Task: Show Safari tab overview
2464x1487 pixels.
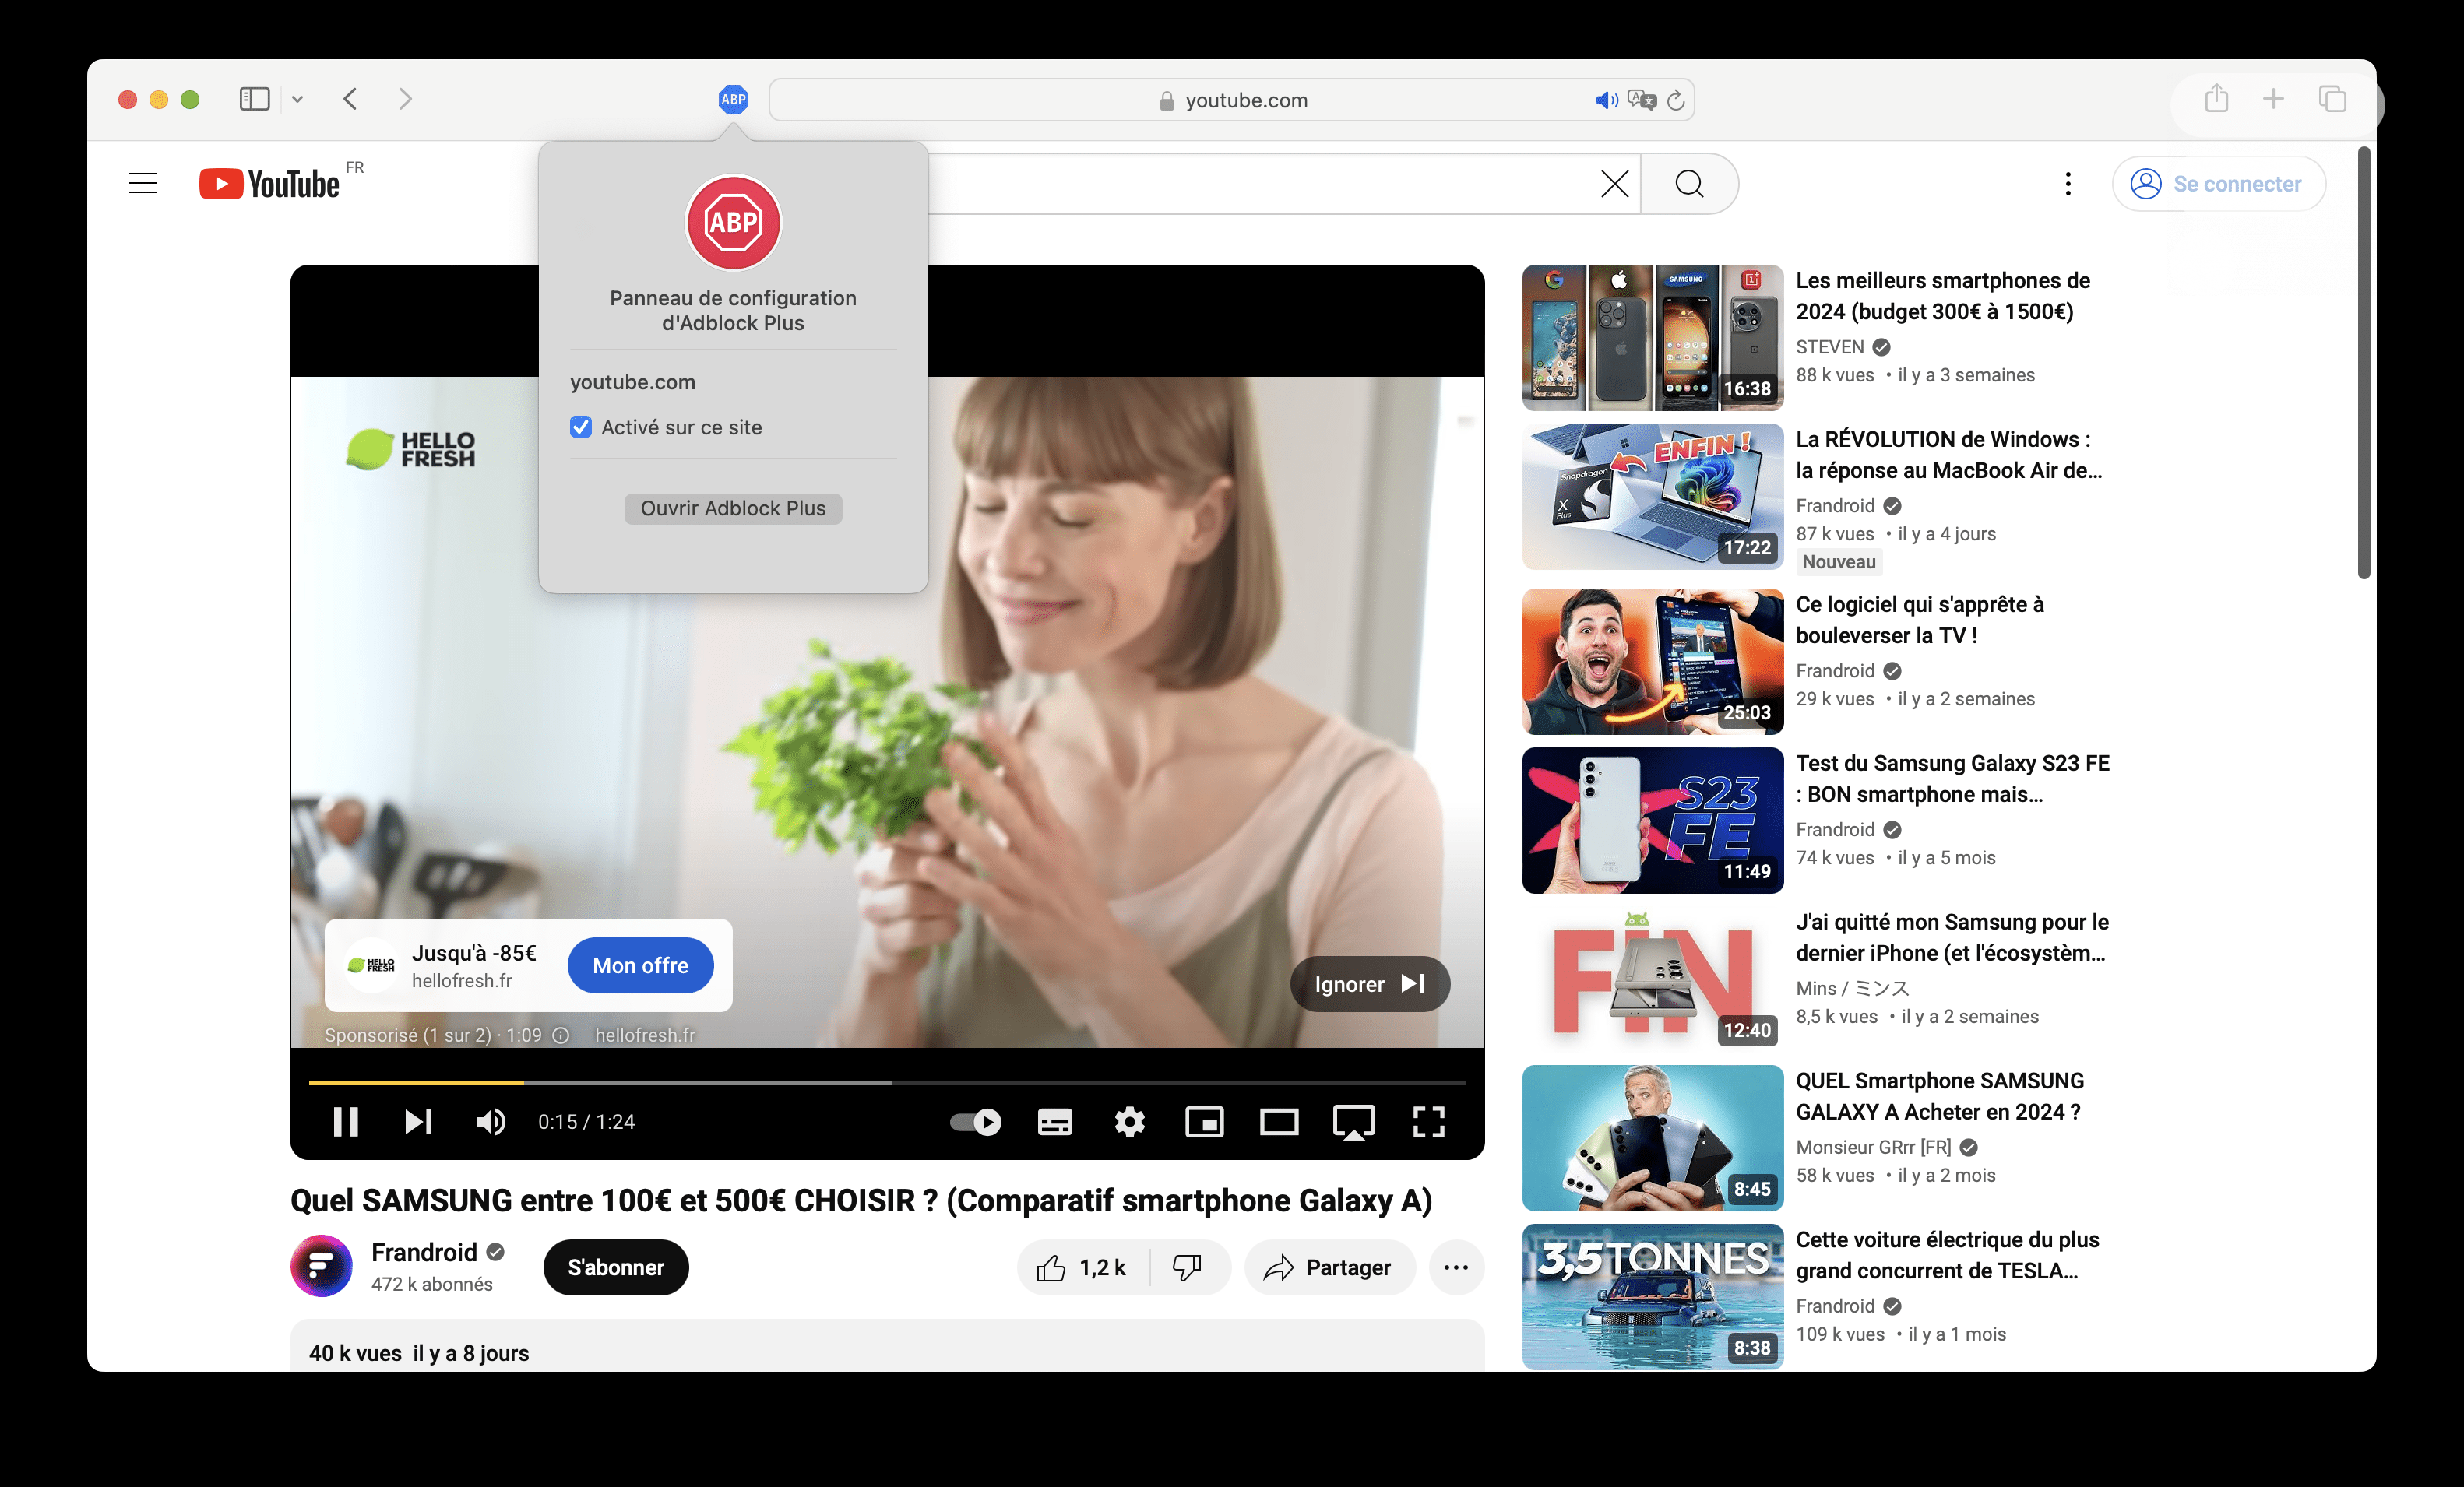Action: 2332,99
